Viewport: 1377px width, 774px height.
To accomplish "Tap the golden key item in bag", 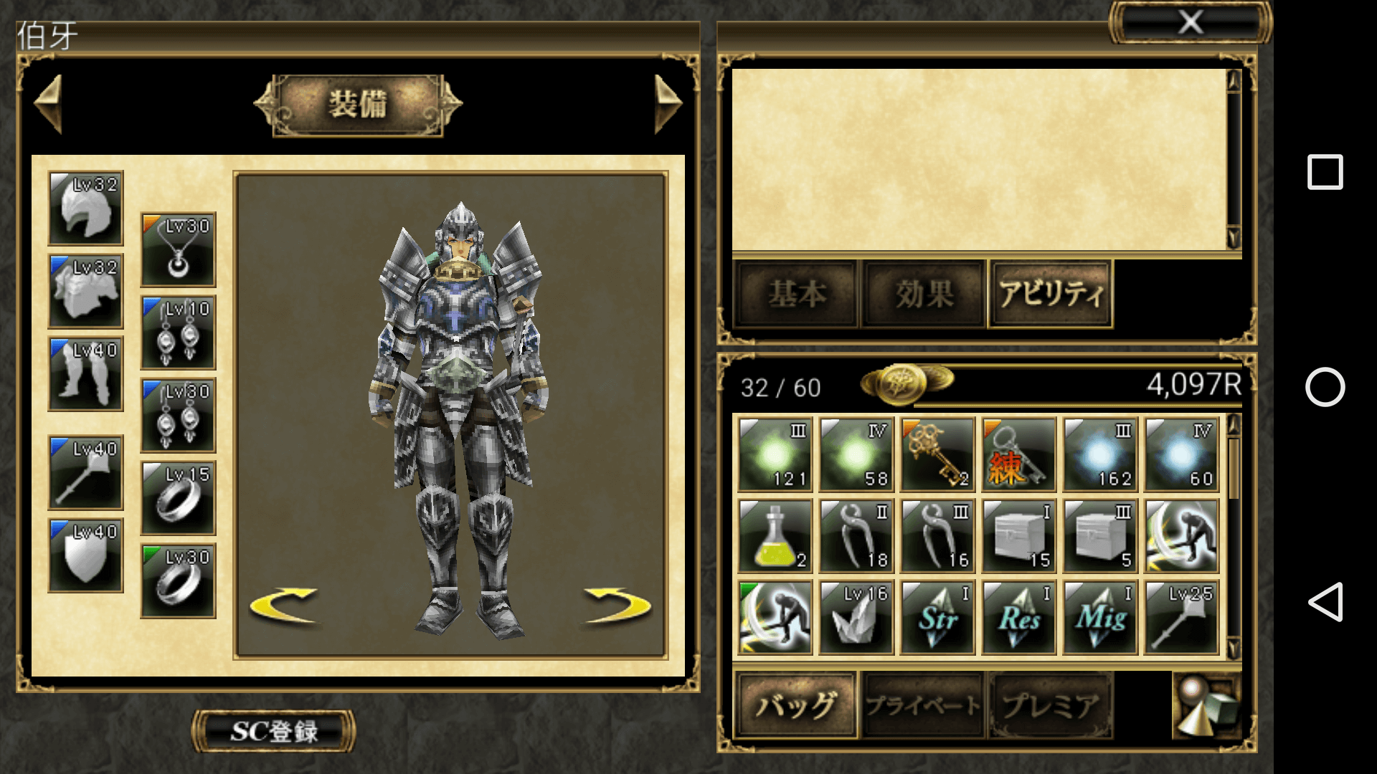I will tap(937, 454).
